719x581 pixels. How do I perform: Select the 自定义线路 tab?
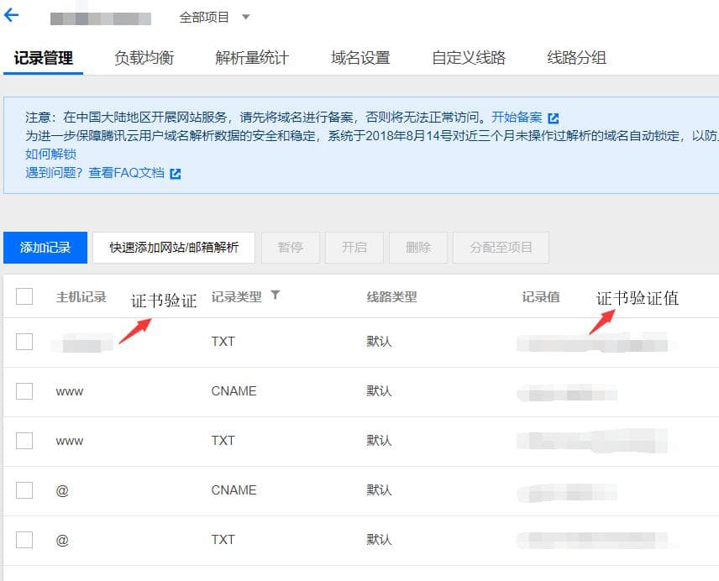coord(469,58)
